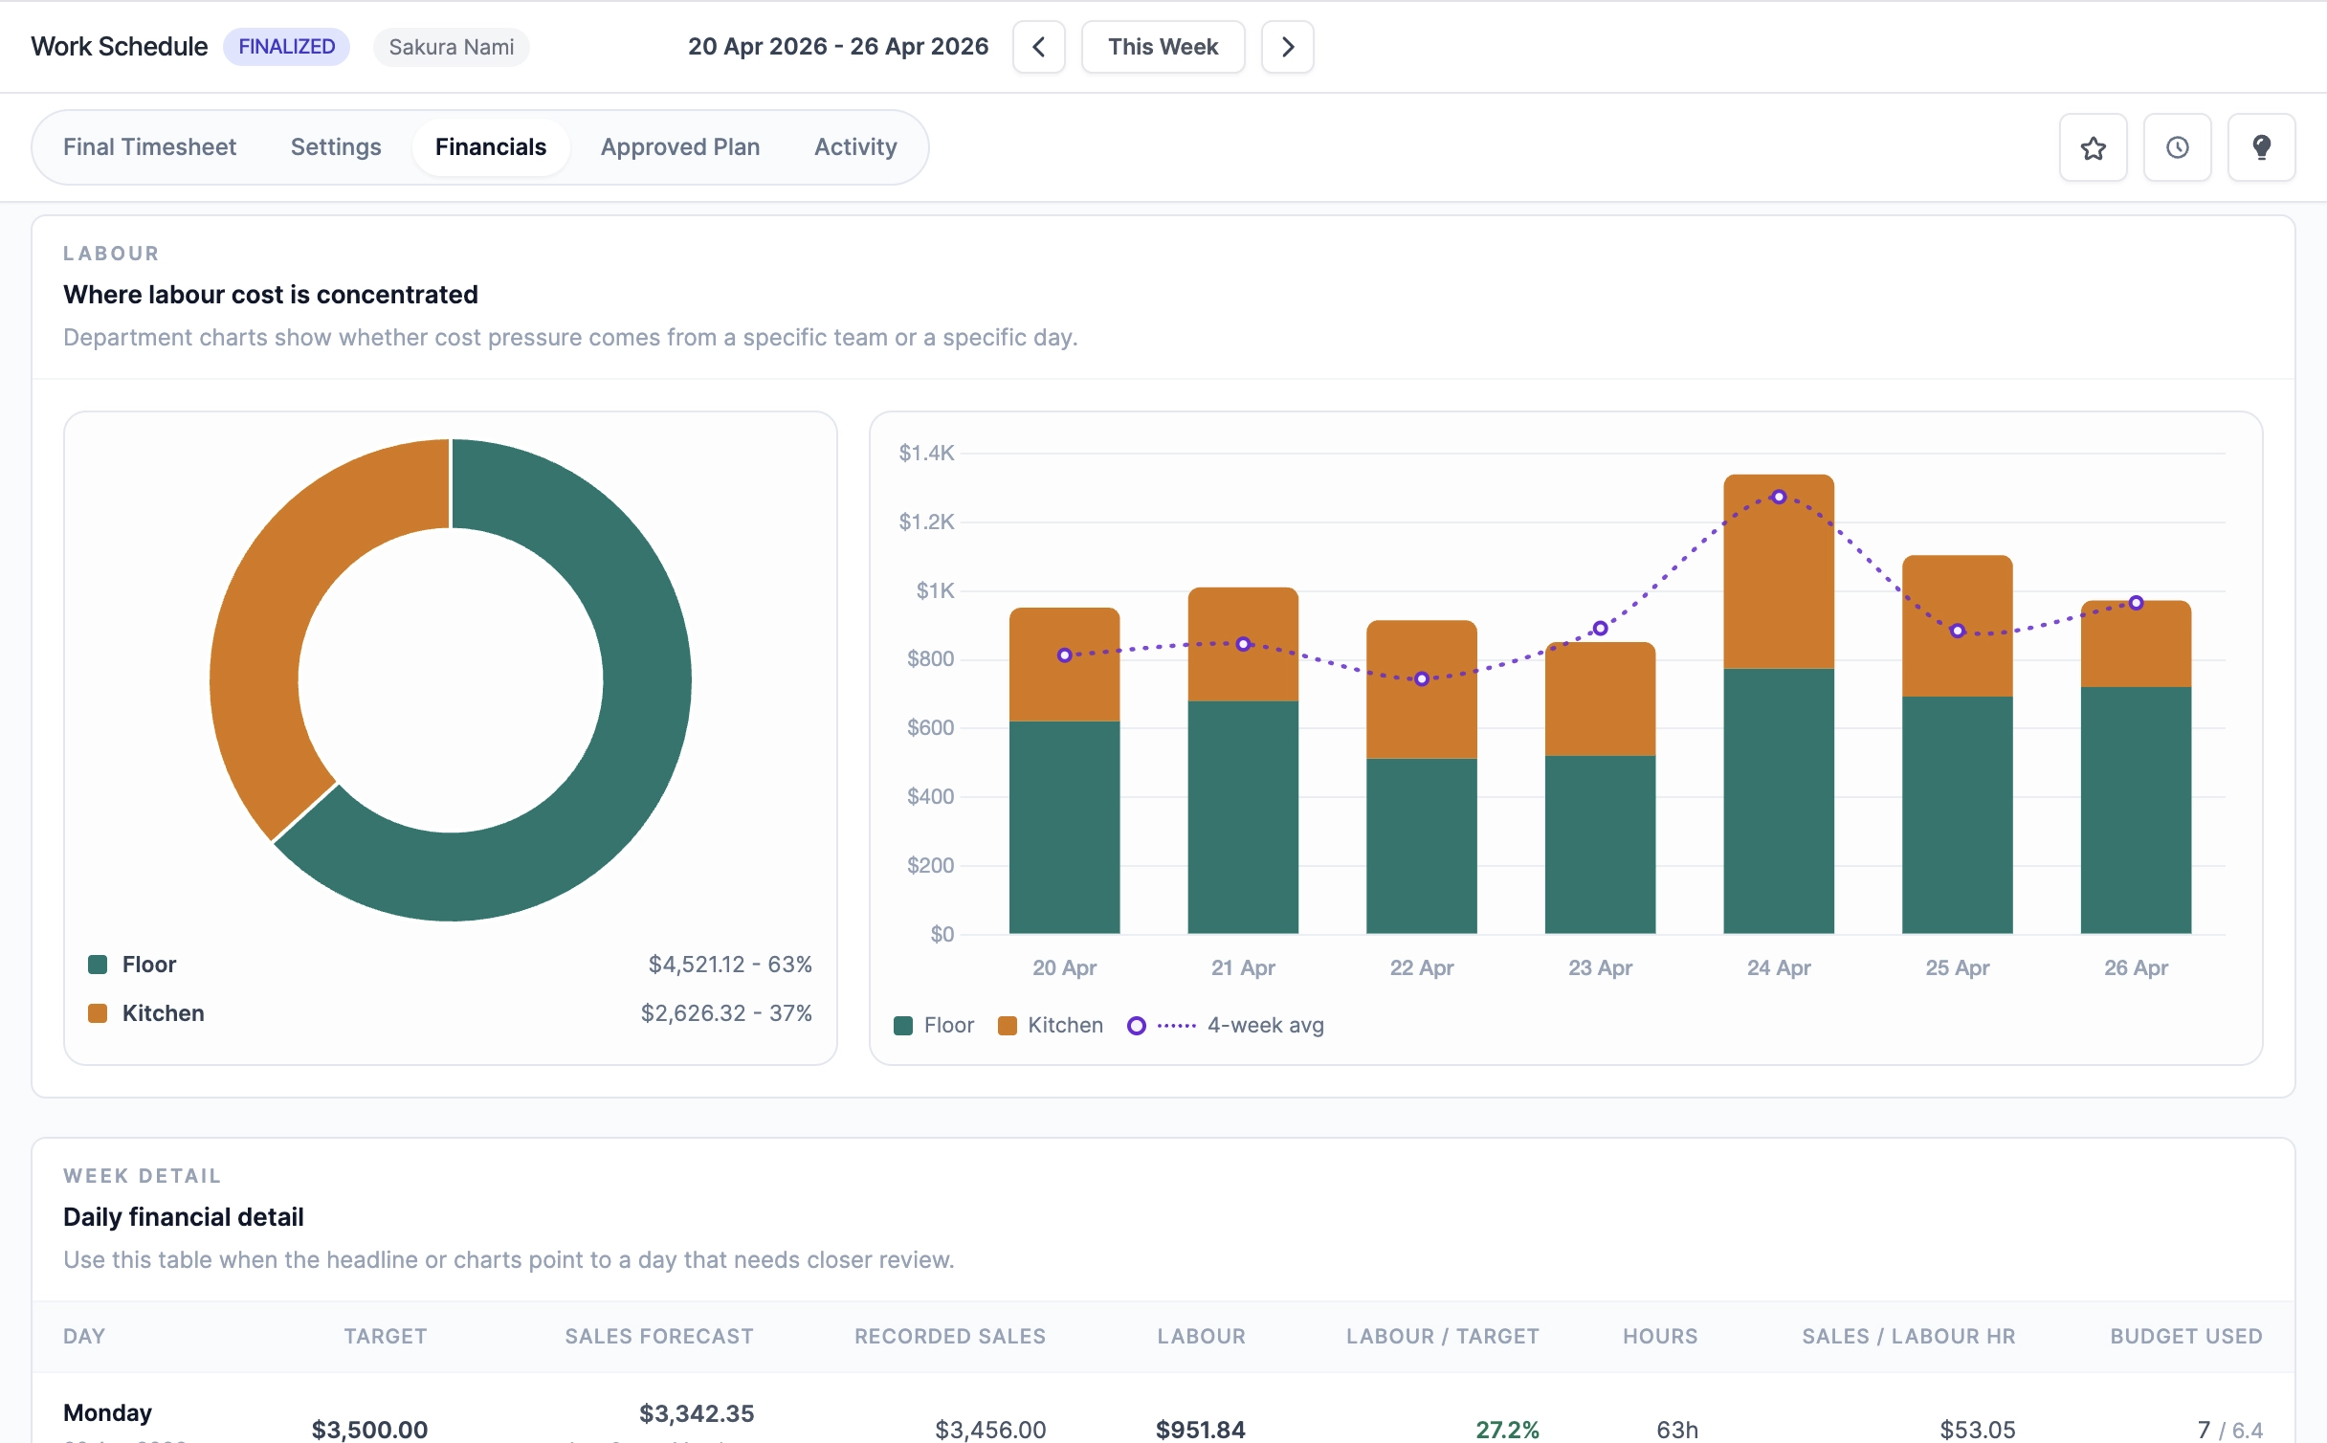The image size is (2327, 1443).
Task: Click the 'Where labour cost is concentrated' heading
Action: [271, 295]
